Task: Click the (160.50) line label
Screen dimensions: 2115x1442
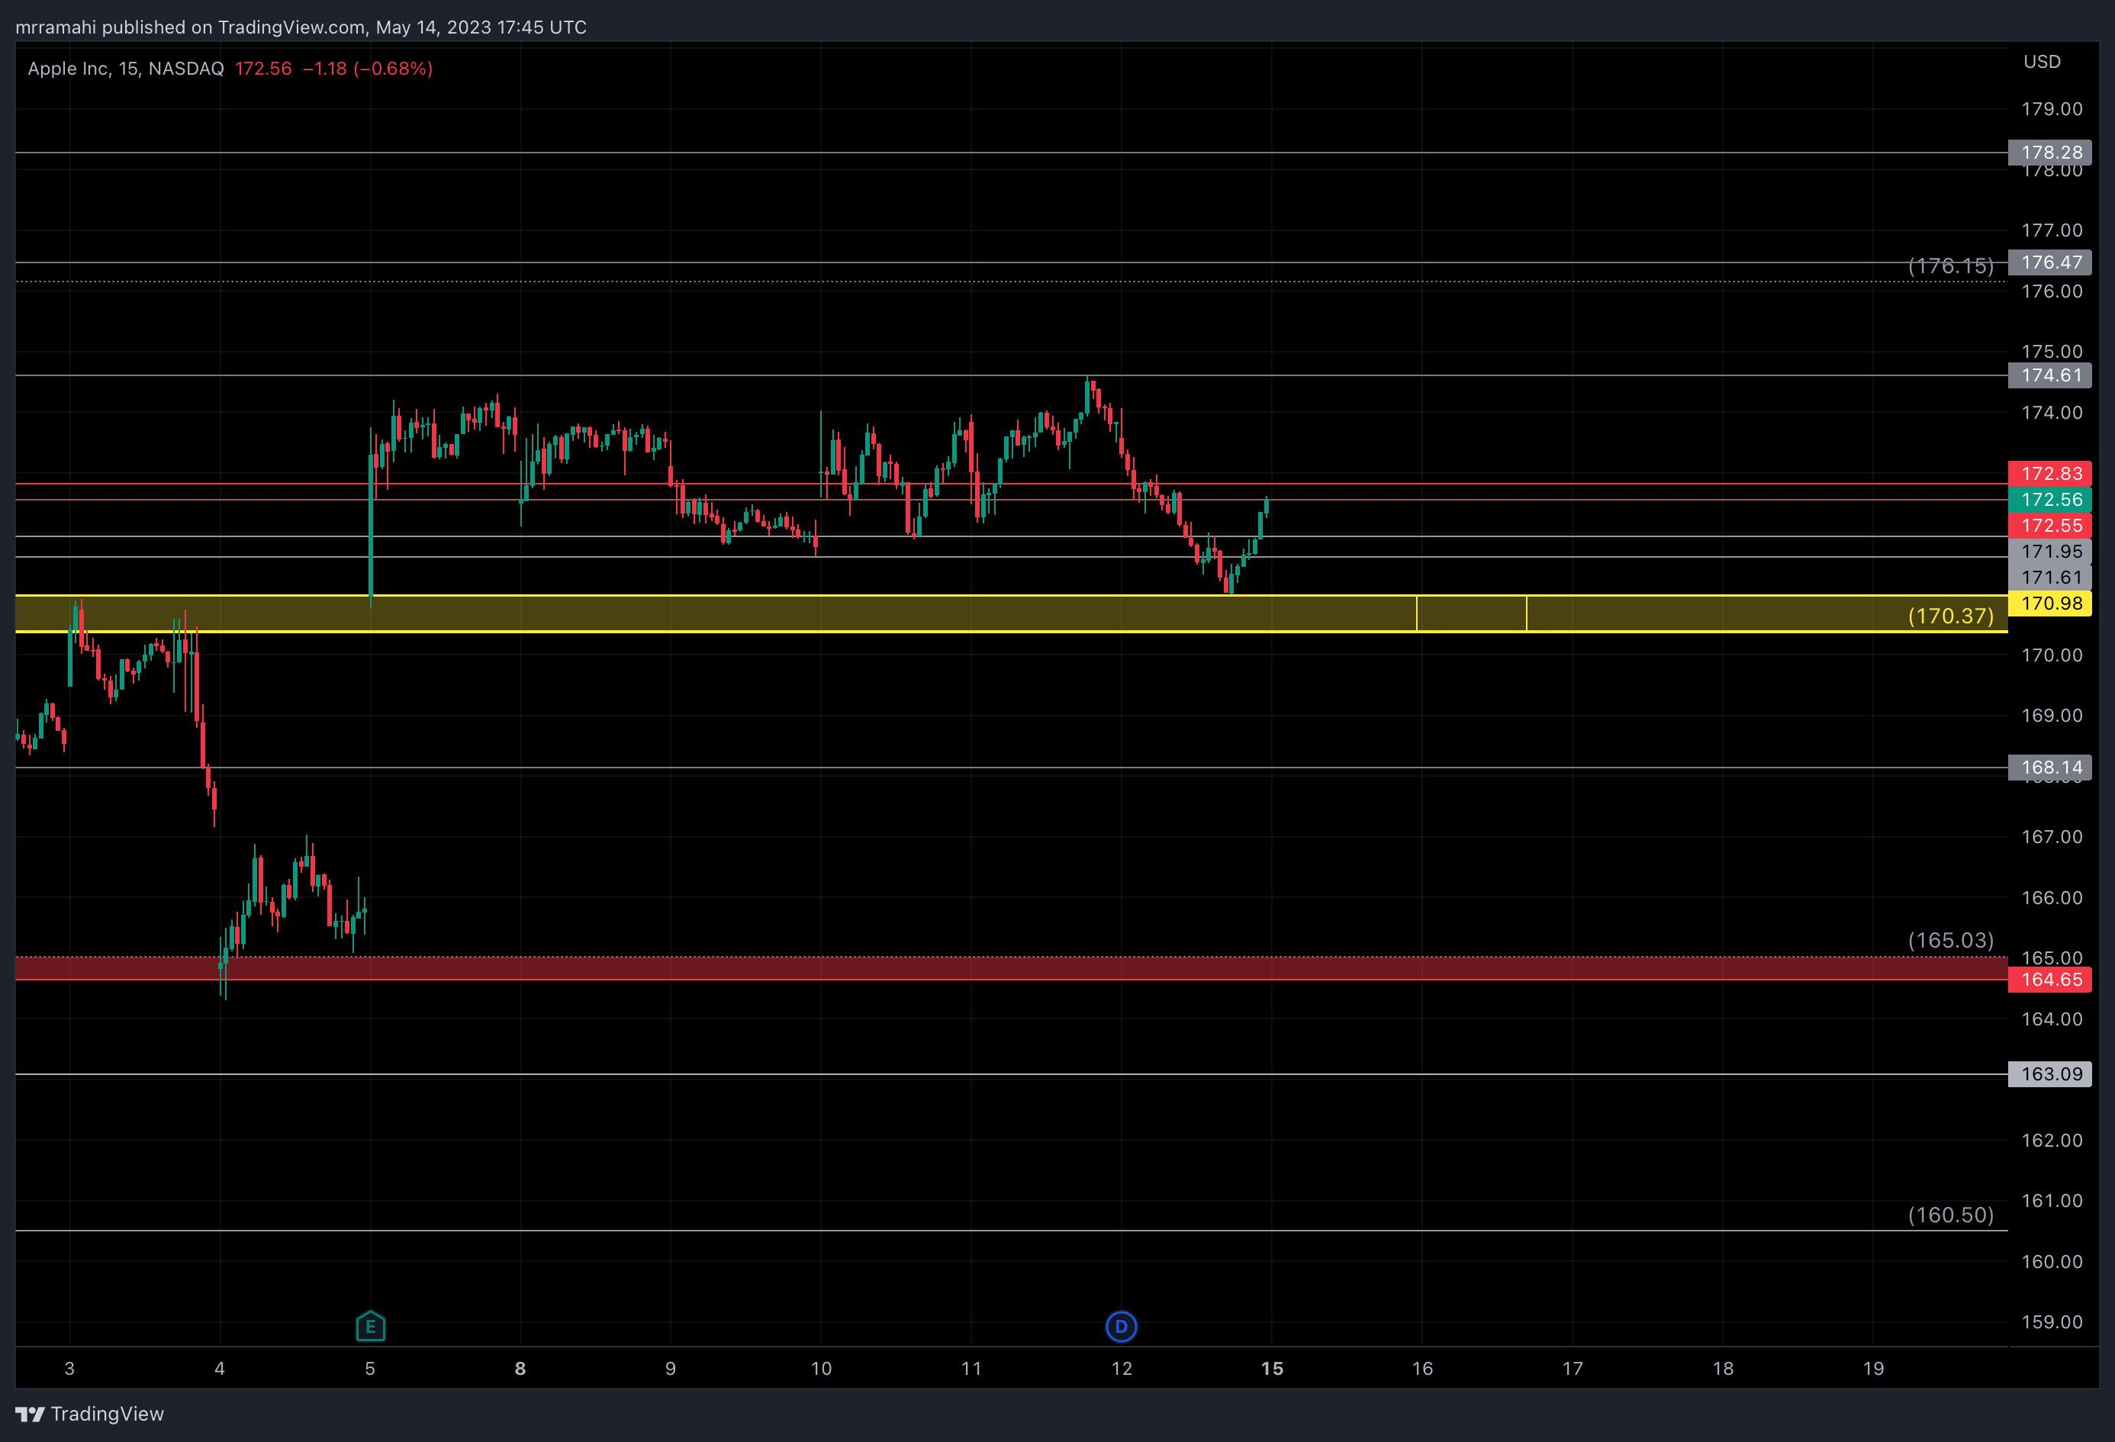Action: 1950,1215
